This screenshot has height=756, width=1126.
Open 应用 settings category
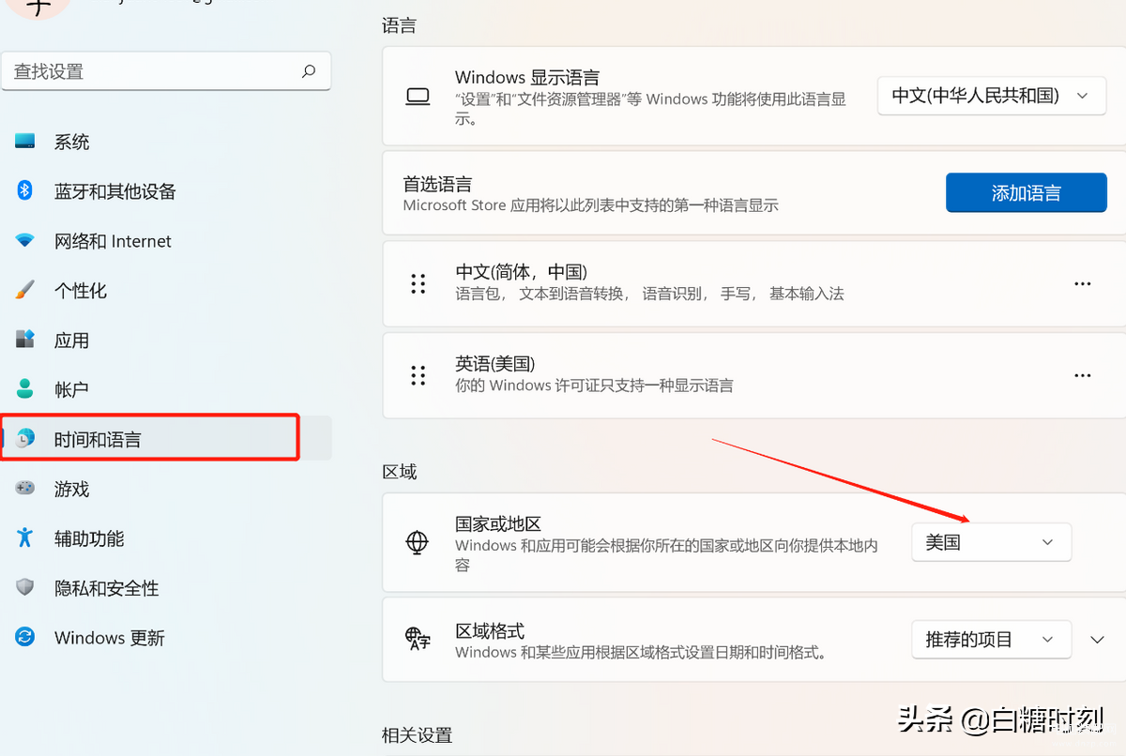(x=165, y=340)
